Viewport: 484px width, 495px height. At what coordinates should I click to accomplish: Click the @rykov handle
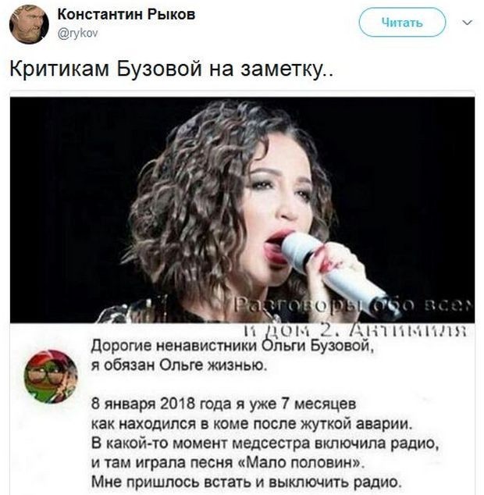point(77,33)
